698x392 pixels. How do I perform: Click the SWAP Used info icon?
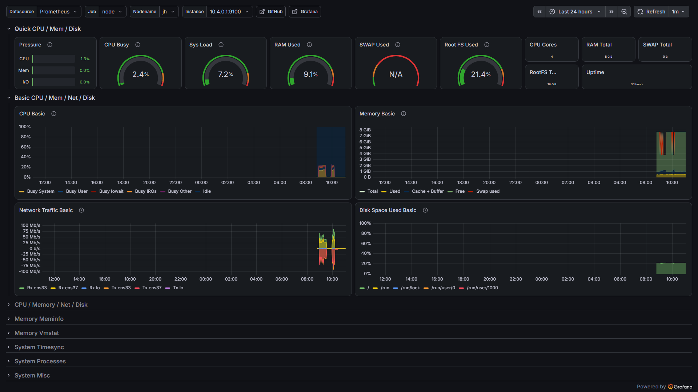point(398,45)
